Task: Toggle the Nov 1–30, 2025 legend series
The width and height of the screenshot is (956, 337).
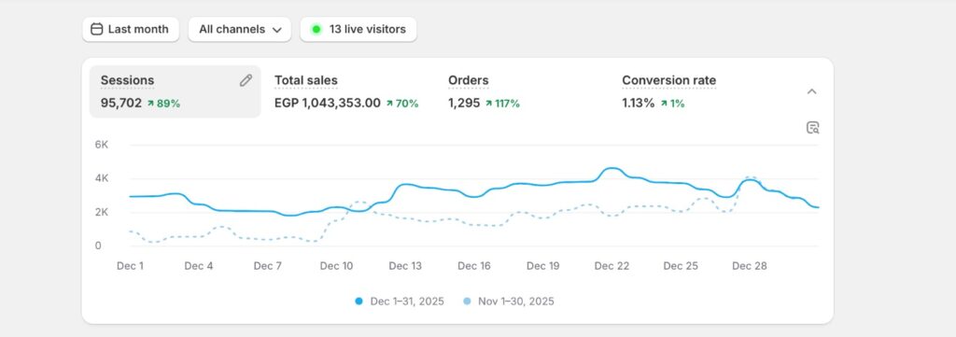Action: click(x=509, y=301)
